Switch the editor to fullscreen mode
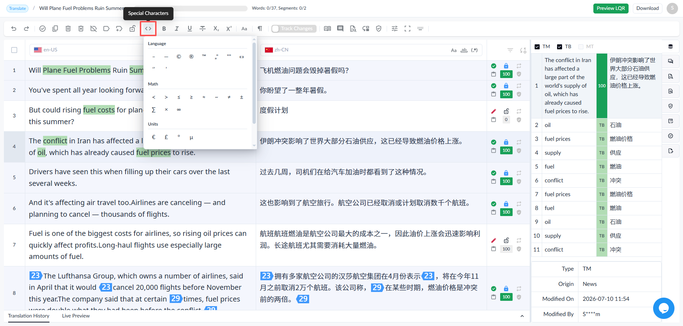 407,29
